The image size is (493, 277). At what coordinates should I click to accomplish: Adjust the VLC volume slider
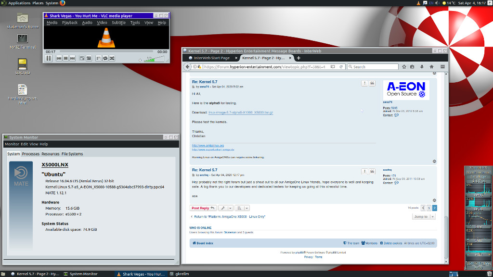pos(154,59)
